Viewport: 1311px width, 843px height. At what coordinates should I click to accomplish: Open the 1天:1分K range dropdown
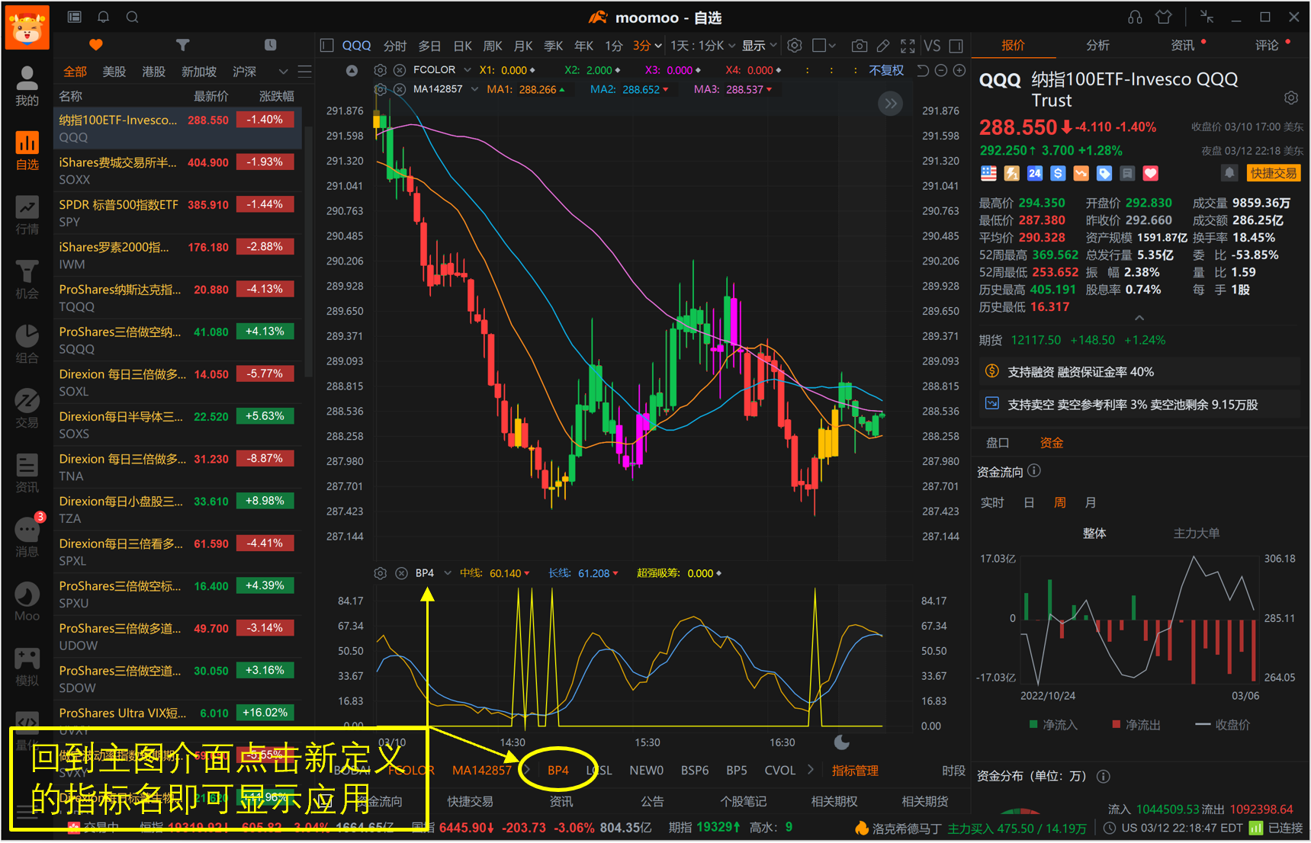click(702, 46)
